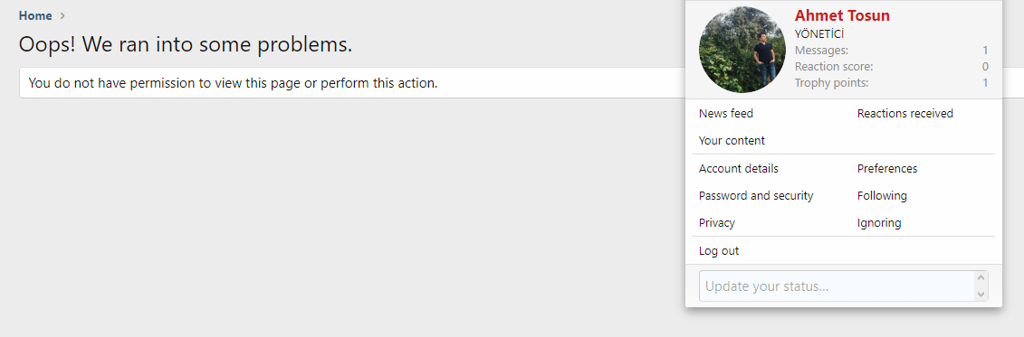Open News feed from account menu

(x=725, y=114)
